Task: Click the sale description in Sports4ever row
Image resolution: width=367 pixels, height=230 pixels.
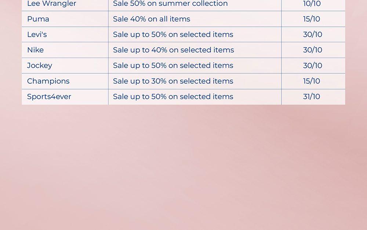Action: [173, 96]
